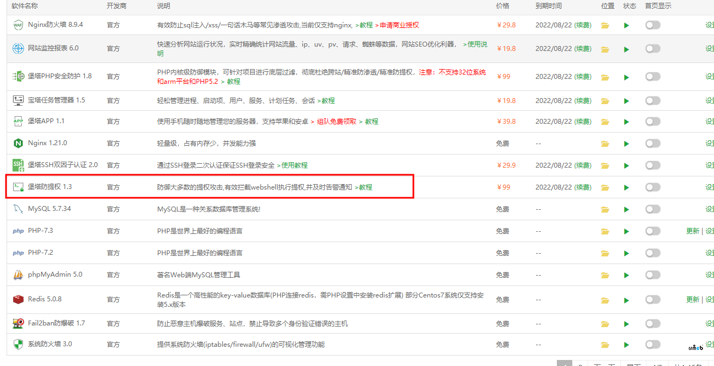The height and width of the screenshot is (366, 714).
Task: Open folder location for Nginx防火墙
Action: click(605, 25)
